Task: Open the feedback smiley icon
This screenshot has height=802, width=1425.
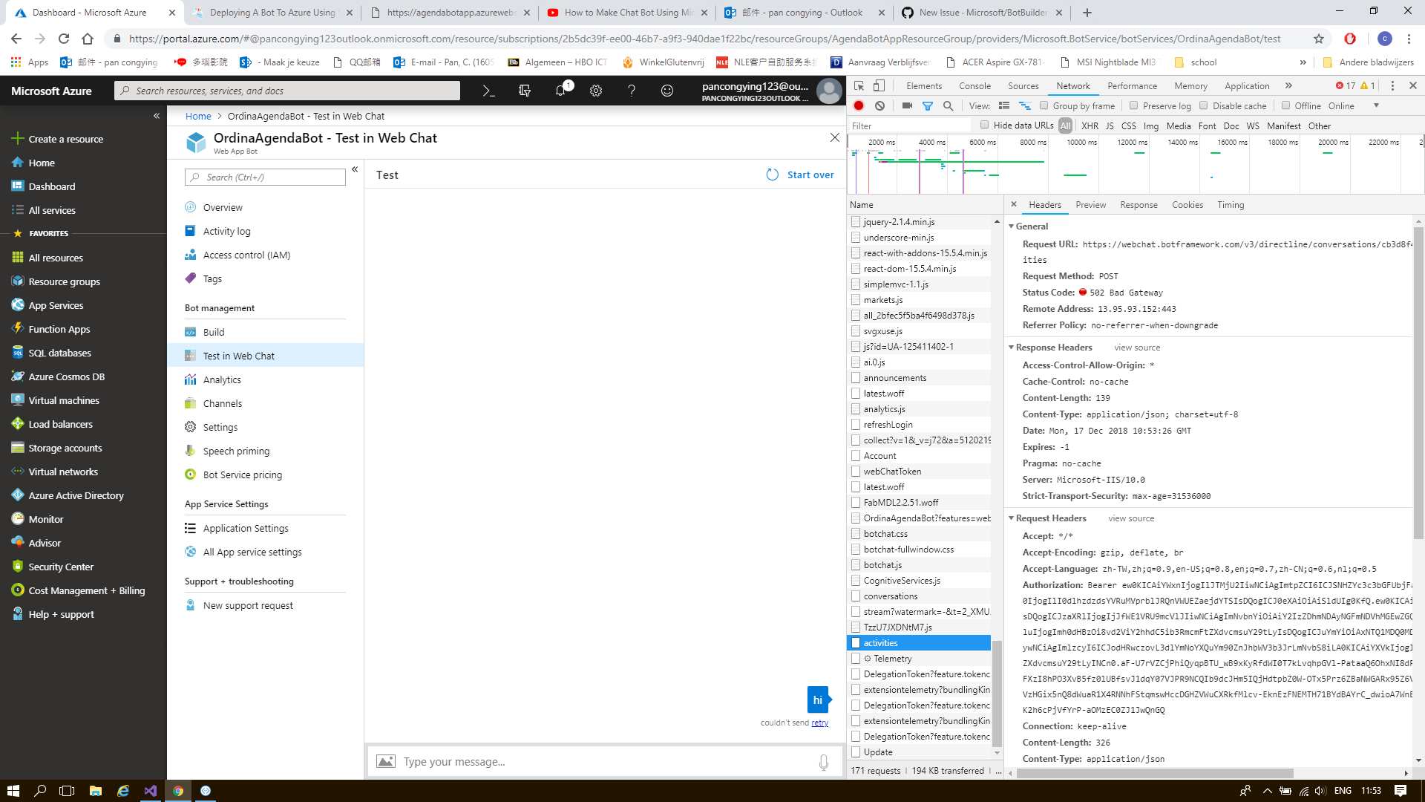Action: point(667,91)
